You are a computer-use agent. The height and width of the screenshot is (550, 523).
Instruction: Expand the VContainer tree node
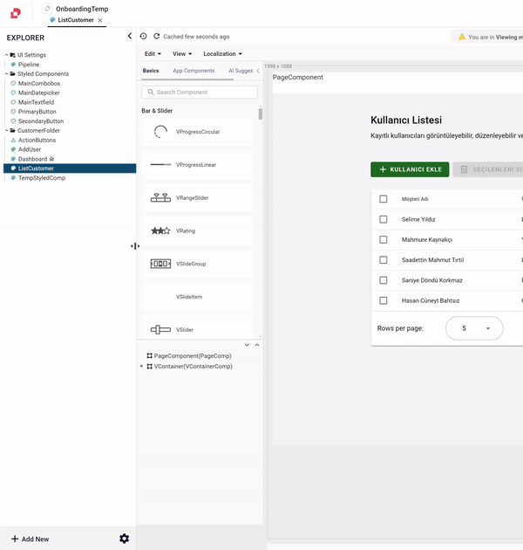tap(141, 367)
